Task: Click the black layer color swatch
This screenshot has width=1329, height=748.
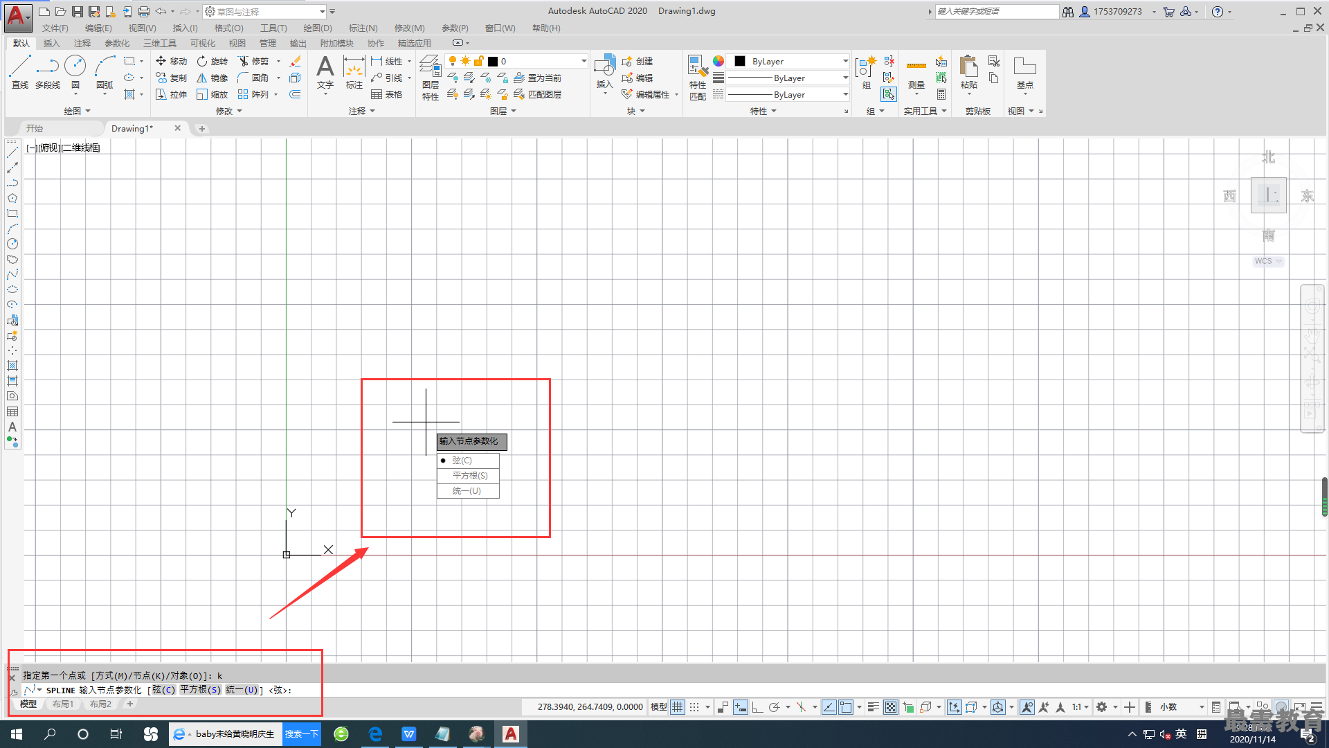Action: click(493, 61)
